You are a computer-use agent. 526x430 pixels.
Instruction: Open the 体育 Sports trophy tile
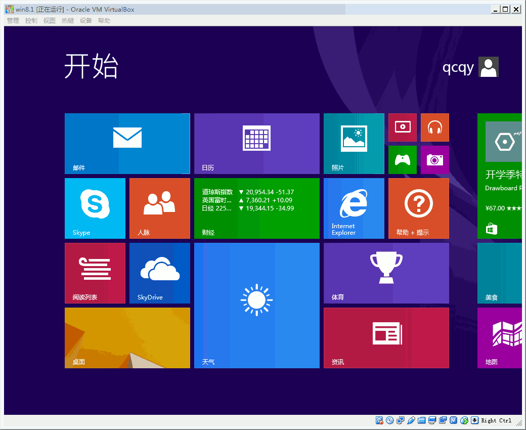386,273
